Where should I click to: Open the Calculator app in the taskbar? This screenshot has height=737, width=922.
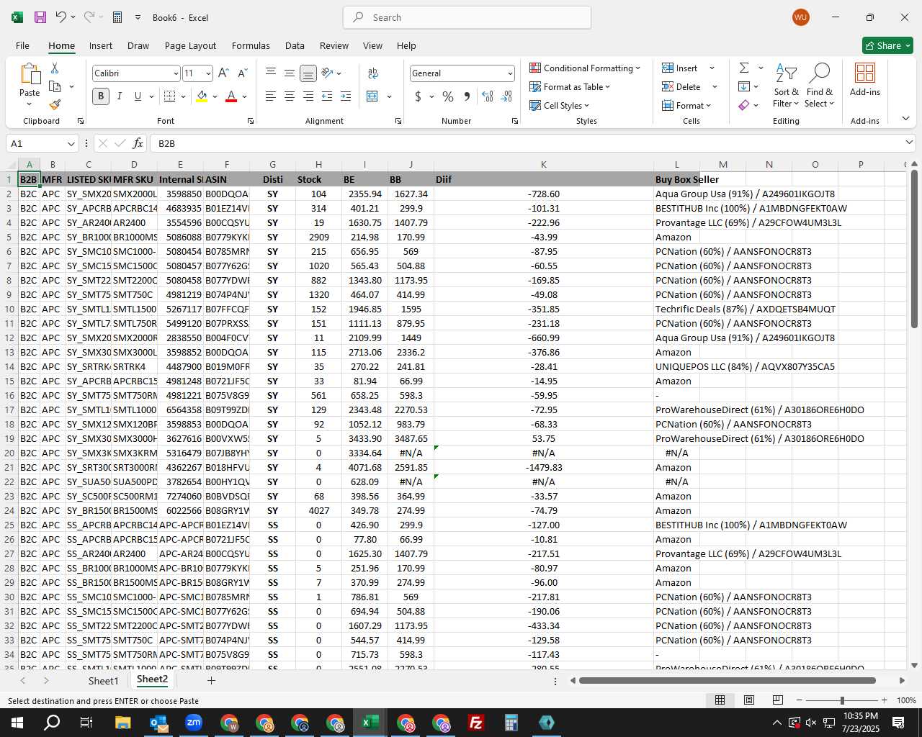click(x=511, y=723)
